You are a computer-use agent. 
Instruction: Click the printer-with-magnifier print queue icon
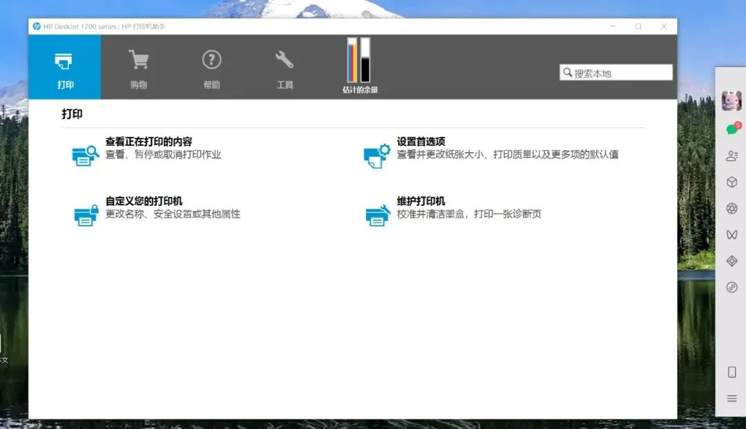pyautogui.click(x=86, y=155)
